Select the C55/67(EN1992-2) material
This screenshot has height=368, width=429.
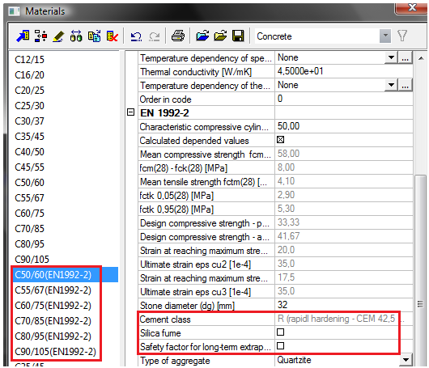pyautogui.click(x=53, y=290)
